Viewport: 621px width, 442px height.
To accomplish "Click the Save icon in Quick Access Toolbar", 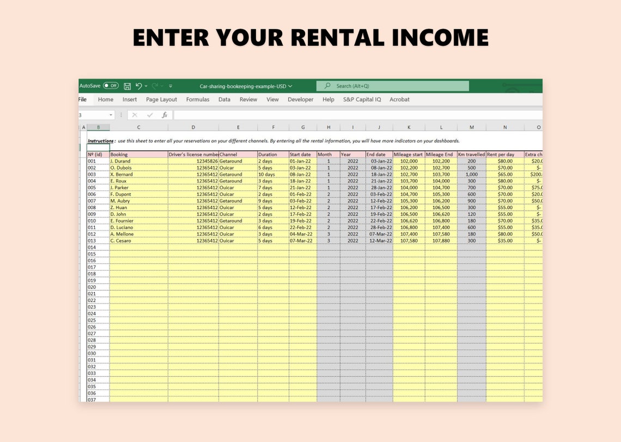I will (x=127, y=86).
